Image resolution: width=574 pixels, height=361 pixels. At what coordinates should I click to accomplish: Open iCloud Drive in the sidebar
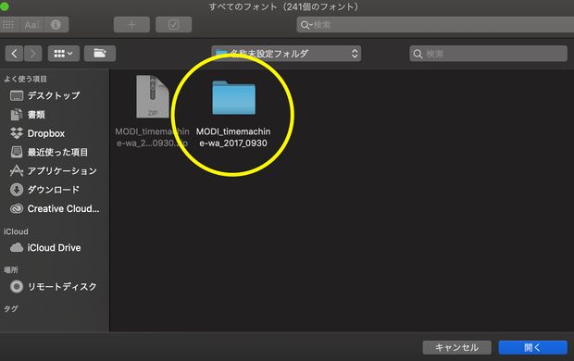coord(45,247)
